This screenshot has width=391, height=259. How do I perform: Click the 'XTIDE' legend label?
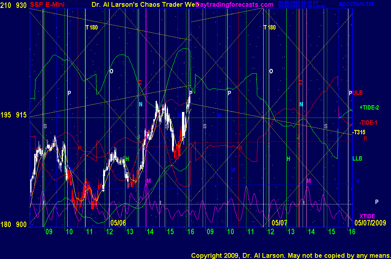[367, 216]
